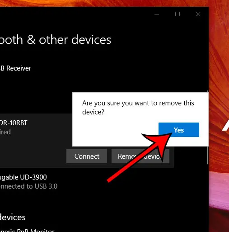Minimize the Settings window
The image size is (229, 232).
(157, 14)
